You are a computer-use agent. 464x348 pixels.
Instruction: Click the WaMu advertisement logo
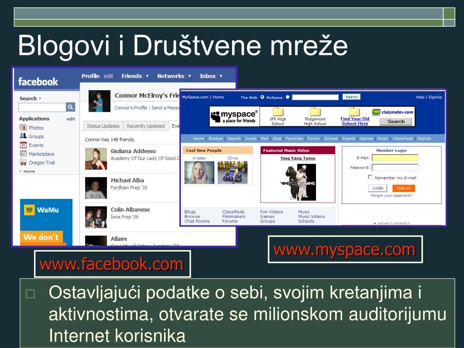[41, 210]
